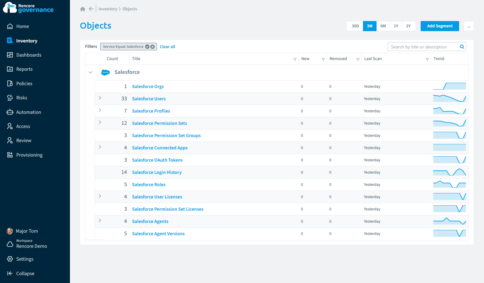Screen dimensions: 484x283
Task: Click the Count column header
Action: (112, 59)
